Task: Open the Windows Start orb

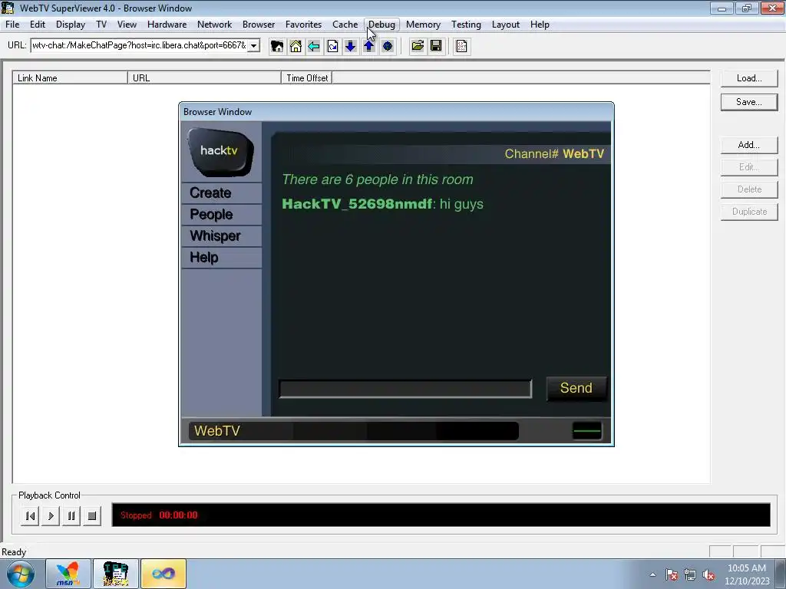Action: pos(21,574)
